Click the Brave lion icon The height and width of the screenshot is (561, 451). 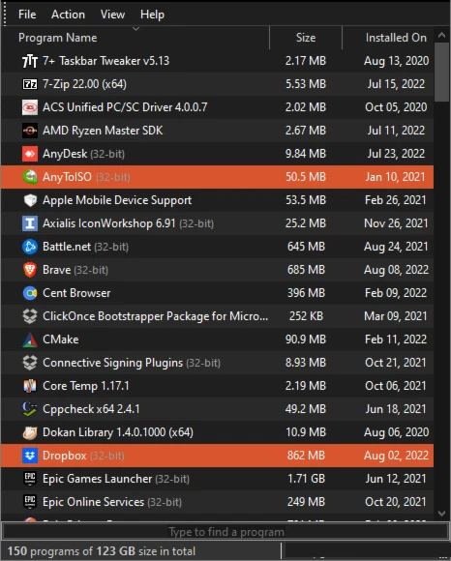30,270
